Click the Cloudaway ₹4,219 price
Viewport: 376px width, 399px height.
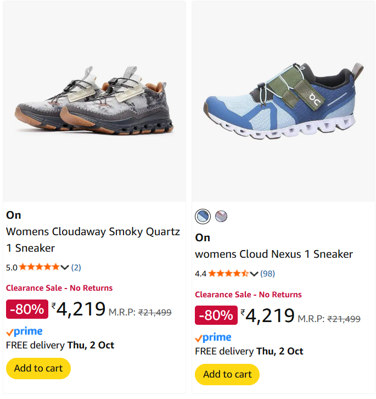78,309
